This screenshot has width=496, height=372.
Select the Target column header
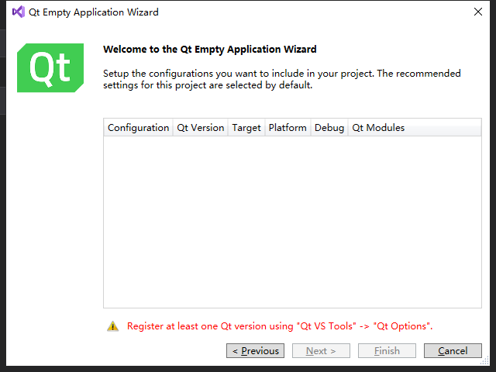[x=246, y=127]
